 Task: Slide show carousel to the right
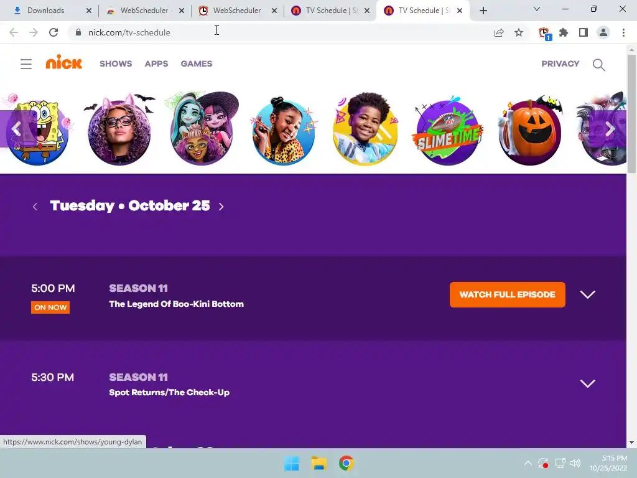(x=610, y=129)
